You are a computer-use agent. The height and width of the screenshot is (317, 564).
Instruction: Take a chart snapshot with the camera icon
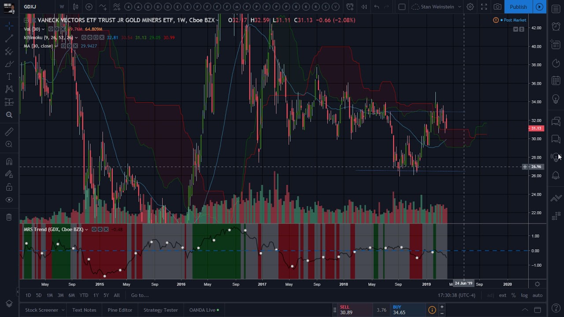(x=497, y=7)
